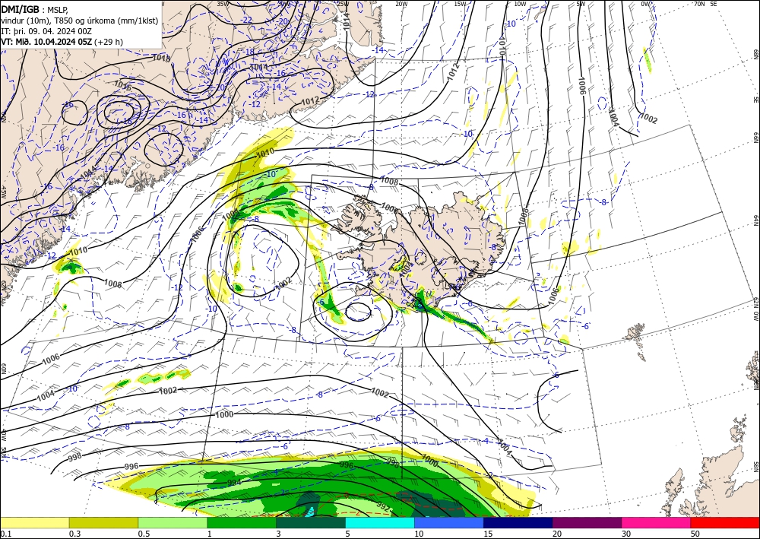The height and width of the screenshot is (539, 760).
Task: Pick the blue 10–15 legend swatch
Action: (449, 522)
